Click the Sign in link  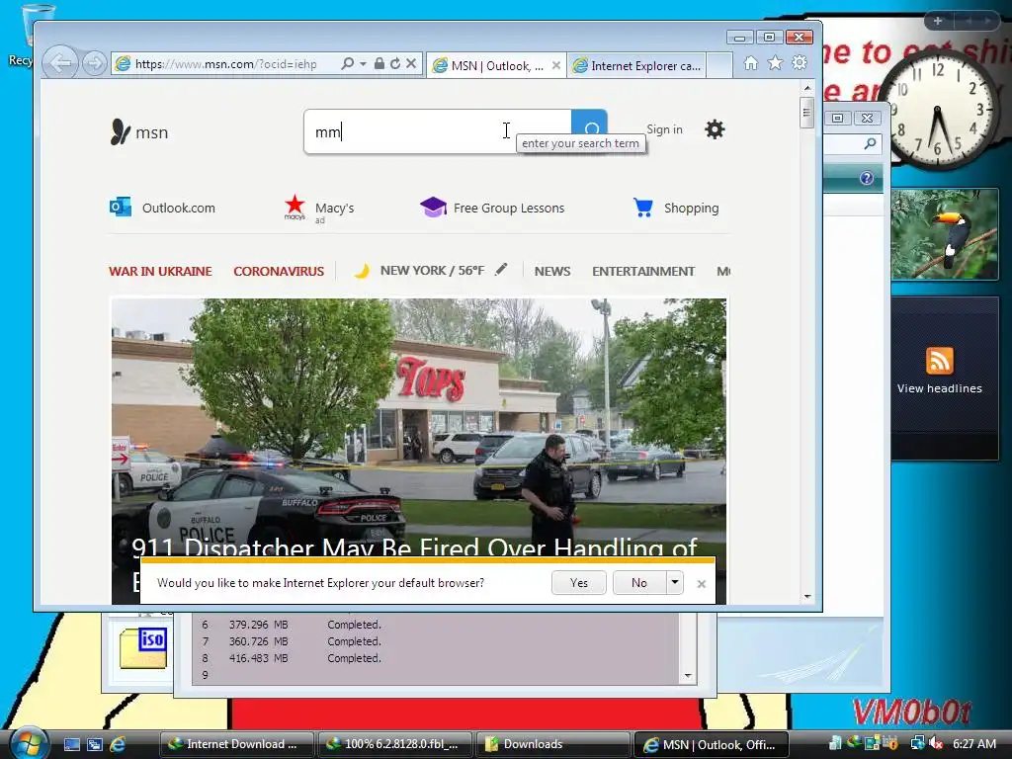(664, 129)
